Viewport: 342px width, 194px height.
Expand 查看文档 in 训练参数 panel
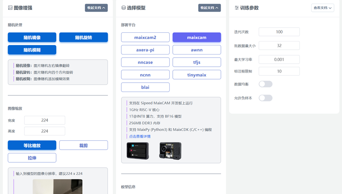323,8
